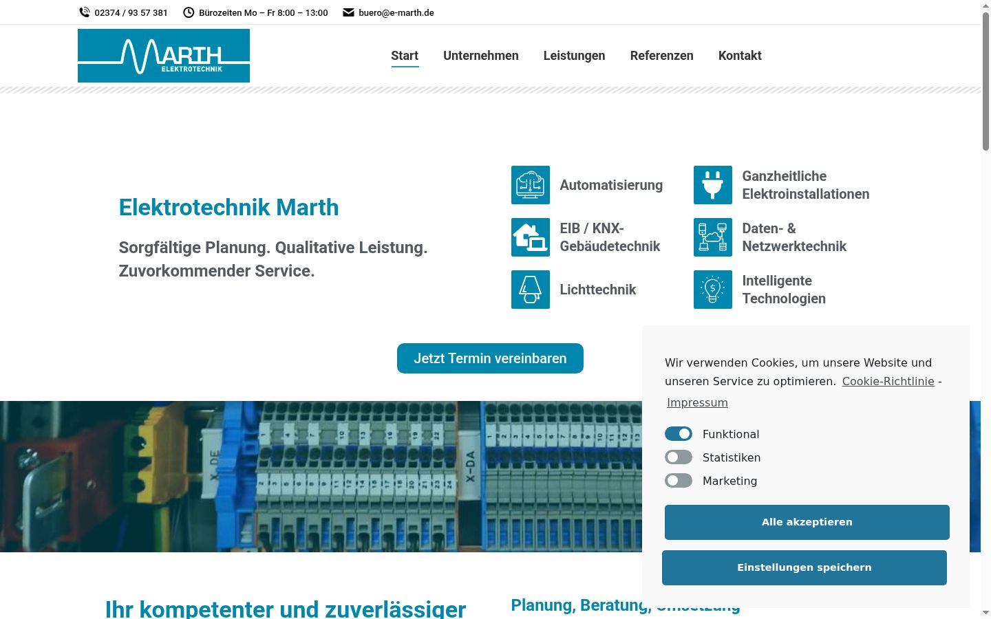Open the Kontakt page
The width and height of the screenshot is (991, 619).
tap(740, 56)
